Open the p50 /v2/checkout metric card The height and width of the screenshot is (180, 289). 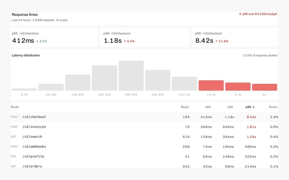[x=54, y=37]
